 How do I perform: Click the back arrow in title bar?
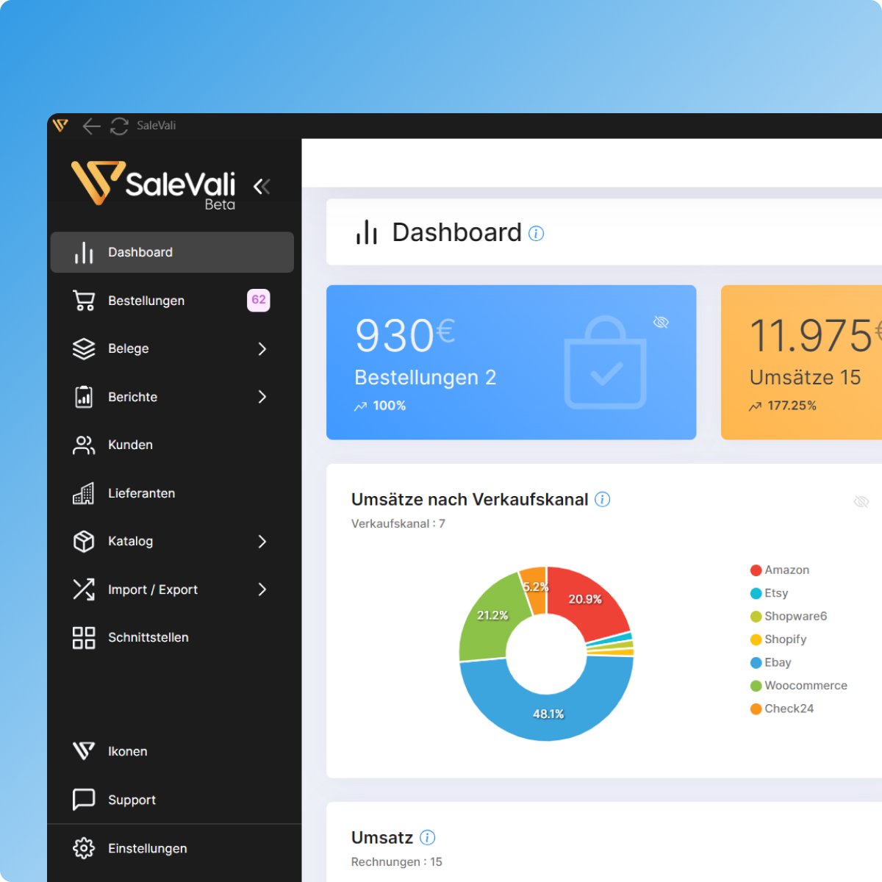[91, 126]
